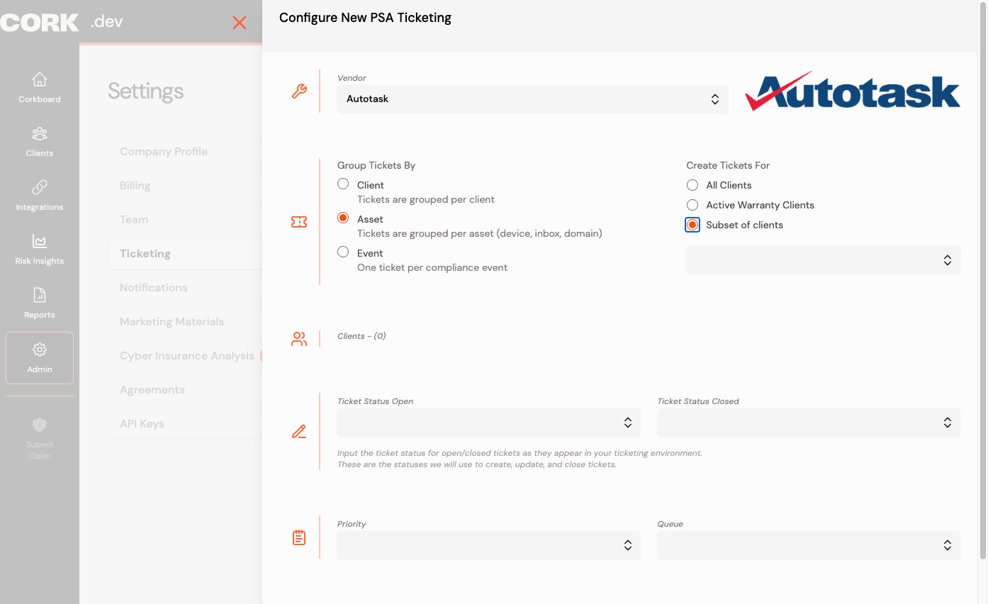
Task: Open Reports in the sidebar
Action: 40,303
